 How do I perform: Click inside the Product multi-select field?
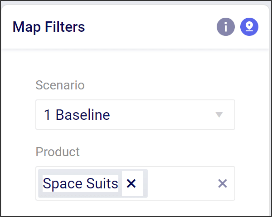point(181,183)
